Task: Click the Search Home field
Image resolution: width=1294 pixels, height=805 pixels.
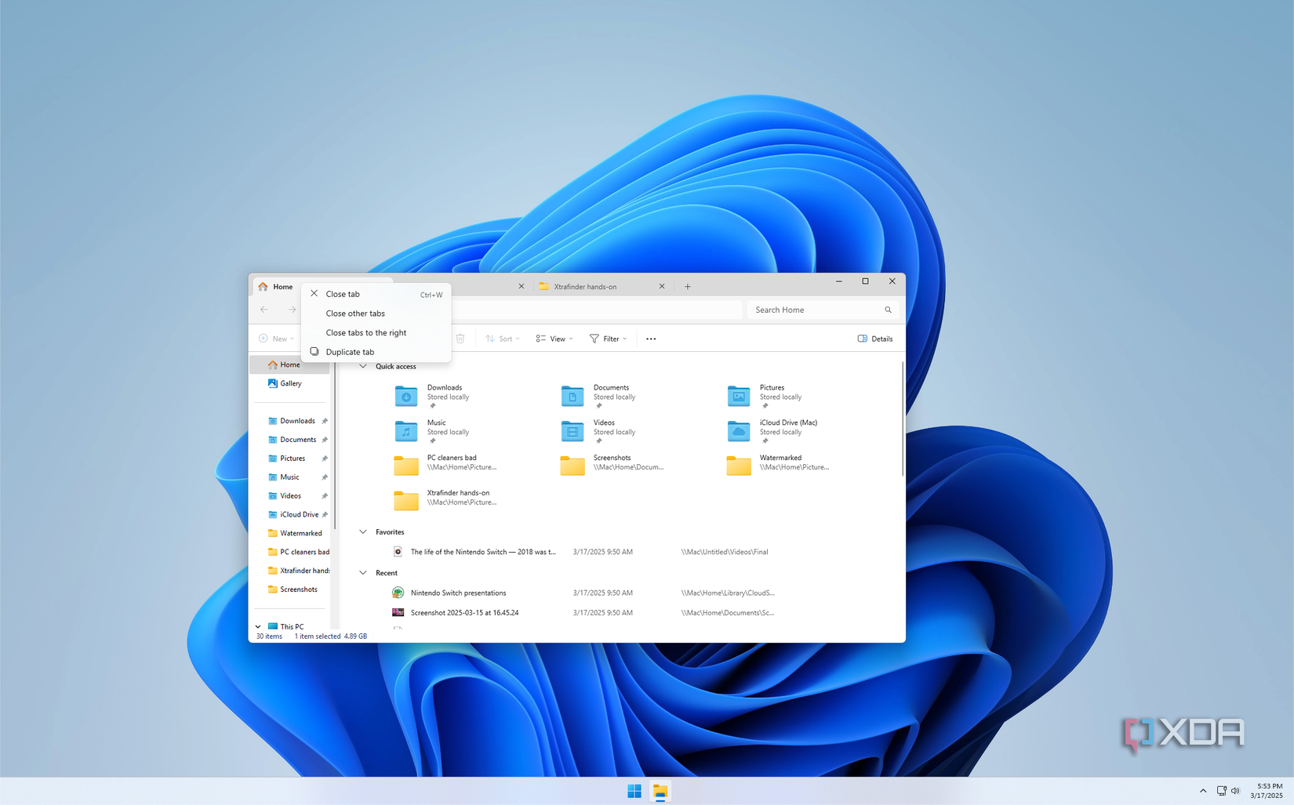Action: [823, 310]
